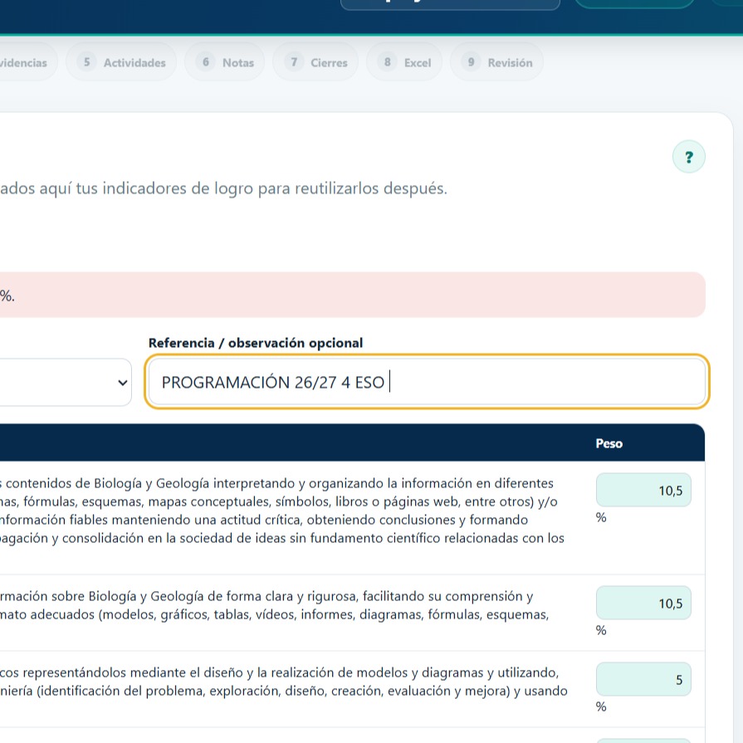Expand the dropdown beside the reference field
The image size is (743, 743).
(66, 382)
